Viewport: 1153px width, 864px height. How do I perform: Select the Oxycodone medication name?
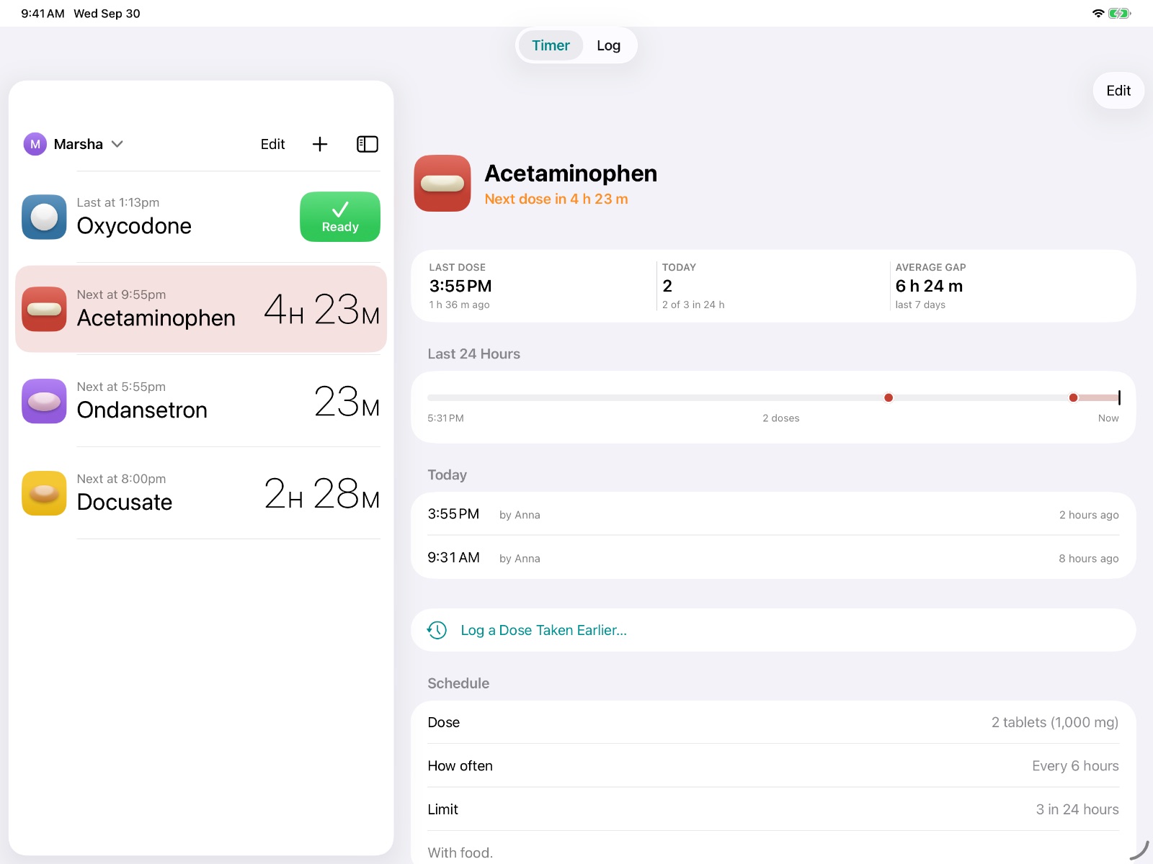134,226
